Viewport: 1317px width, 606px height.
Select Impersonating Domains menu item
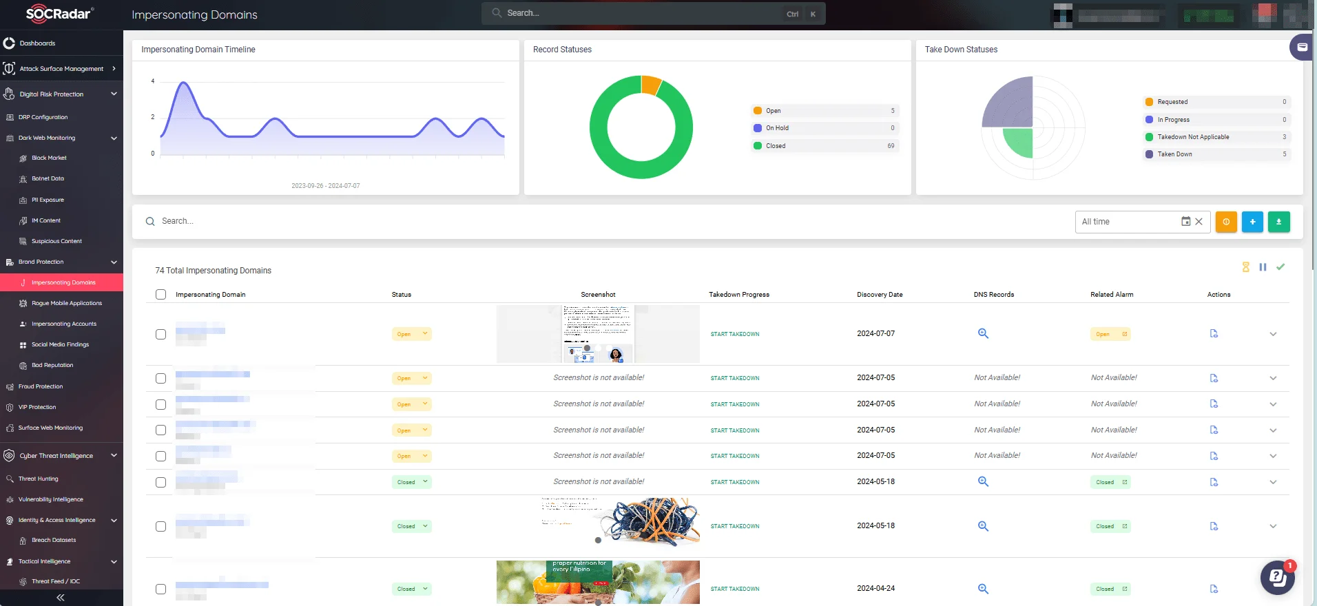pyautogui.click(x=61, y=282)
